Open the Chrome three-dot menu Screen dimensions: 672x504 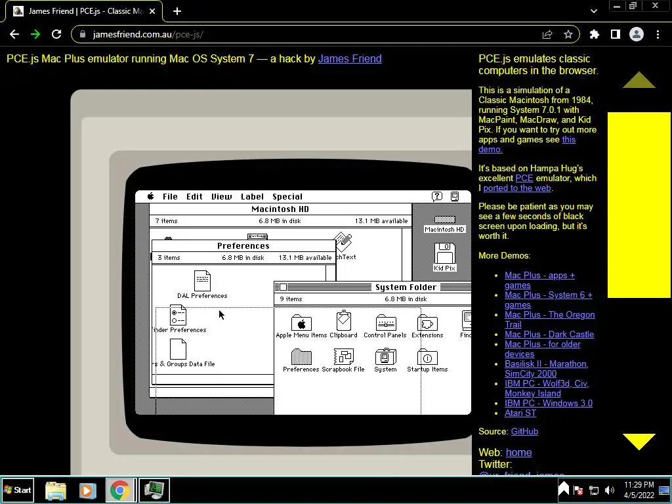[658, 34]
